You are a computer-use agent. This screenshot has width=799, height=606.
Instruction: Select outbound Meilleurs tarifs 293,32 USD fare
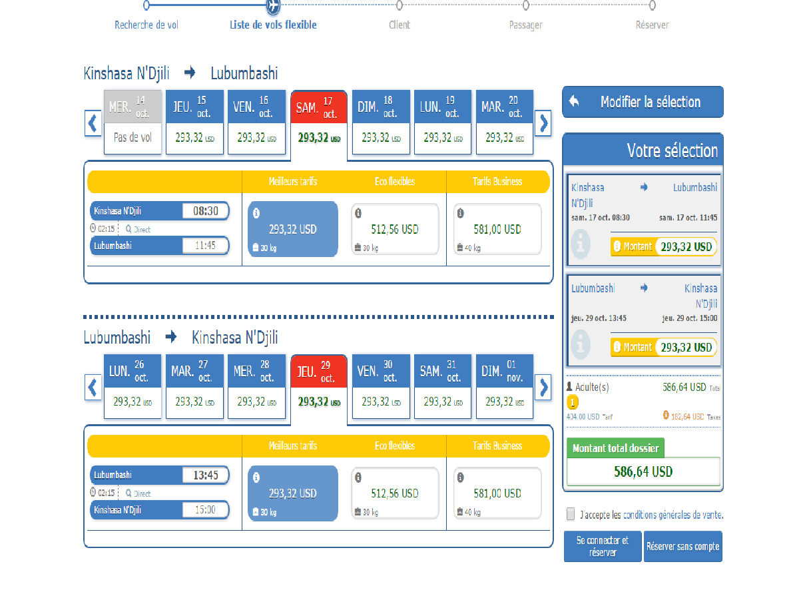pyautogui.click(x=293, y=229)
